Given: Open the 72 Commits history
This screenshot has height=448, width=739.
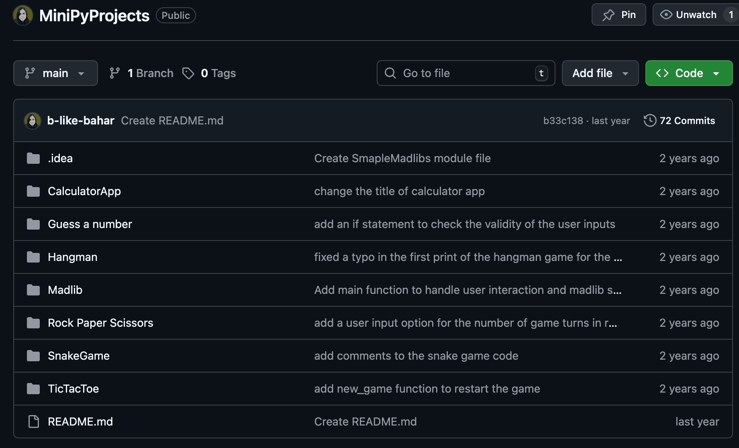Looking at the screenshot, I should (687, 120).
